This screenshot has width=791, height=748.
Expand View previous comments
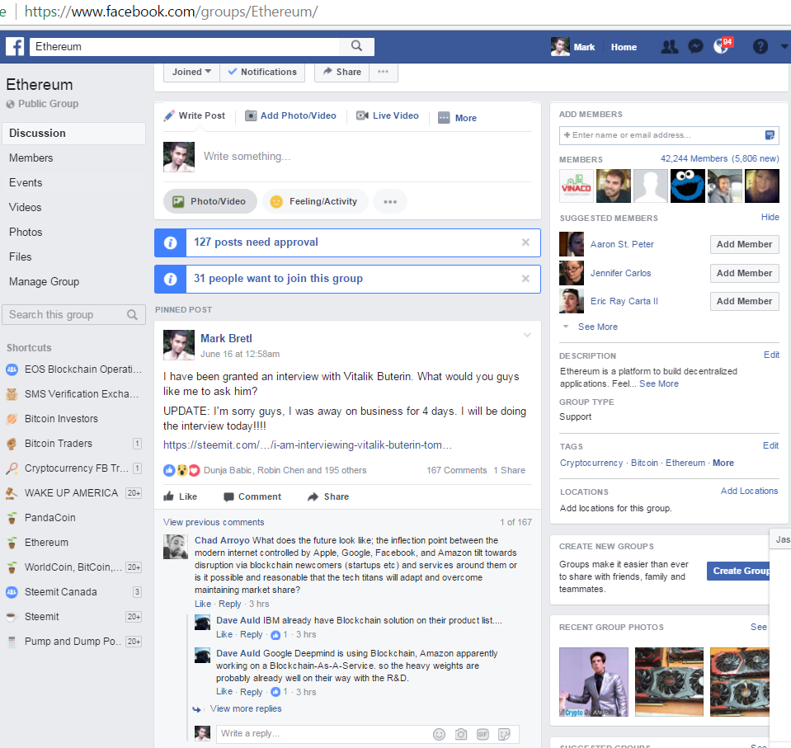[214, 523]
